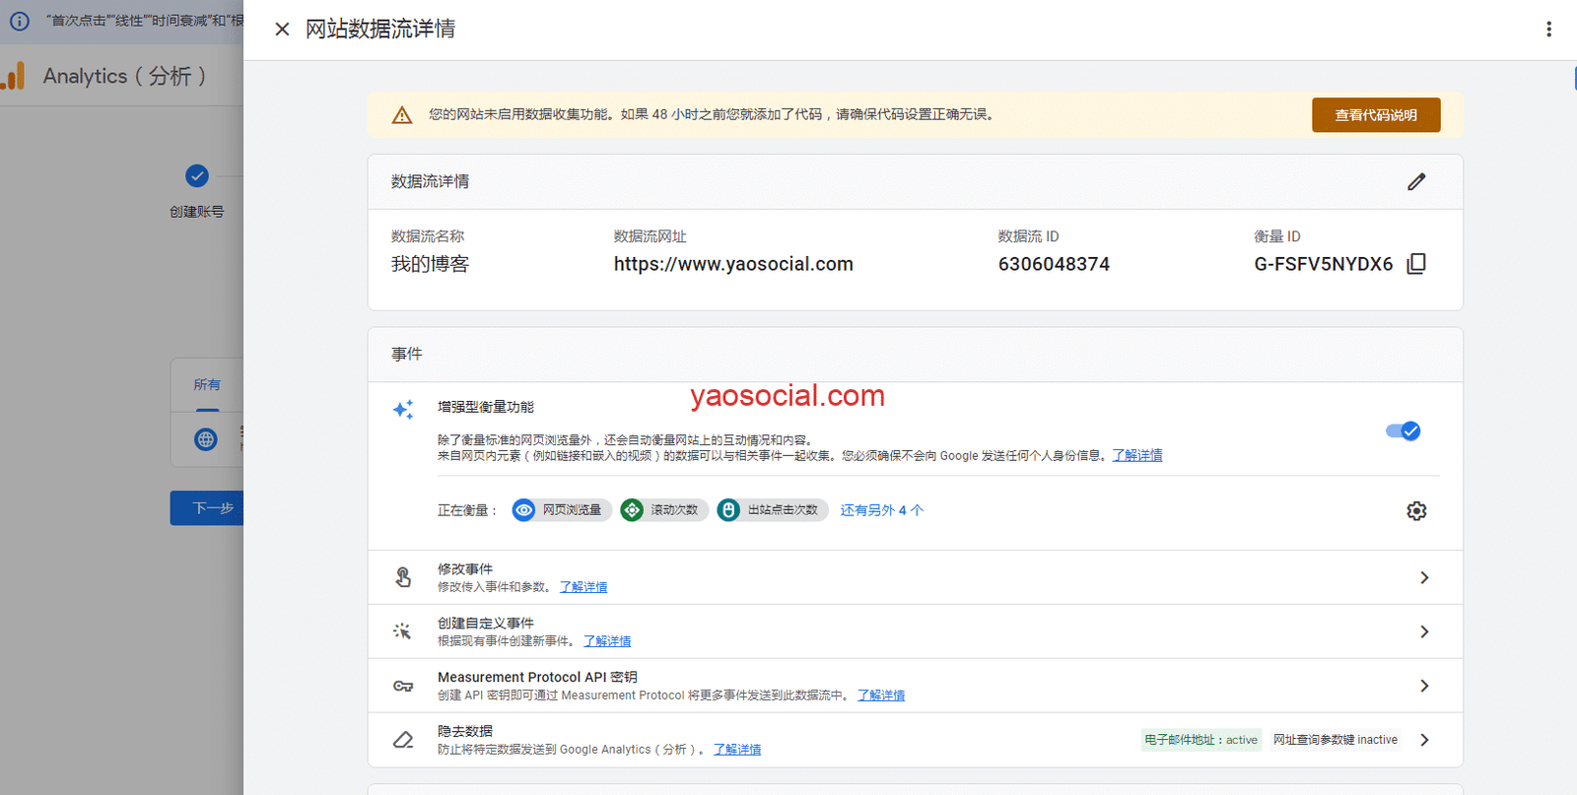The image size is (1577, 795).
Task: Select the 所有 tab
Action: pos(207,385)
